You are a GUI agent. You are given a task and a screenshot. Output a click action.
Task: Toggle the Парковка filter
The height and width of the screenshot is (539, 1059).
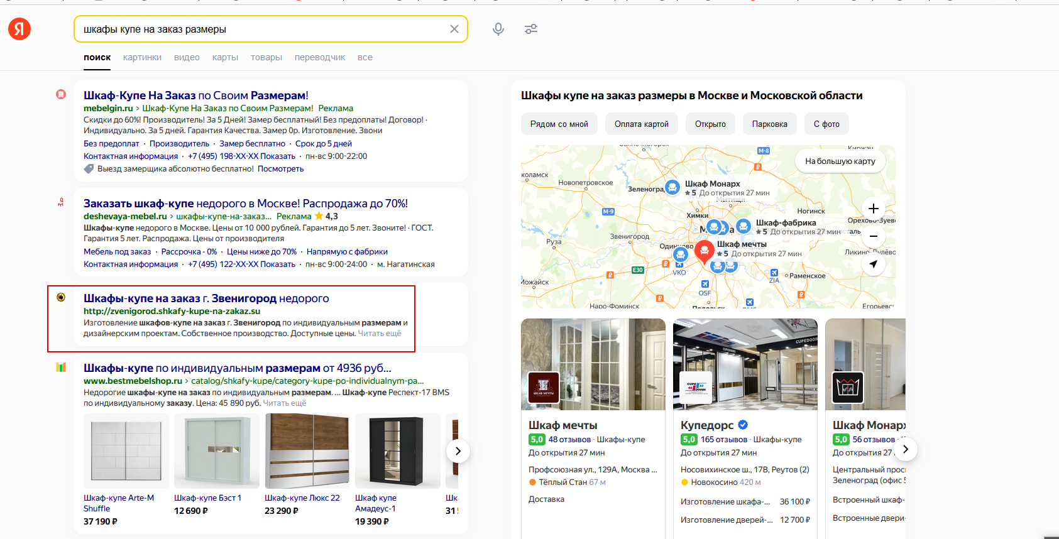pyautogui.click(x=770, y=124)
